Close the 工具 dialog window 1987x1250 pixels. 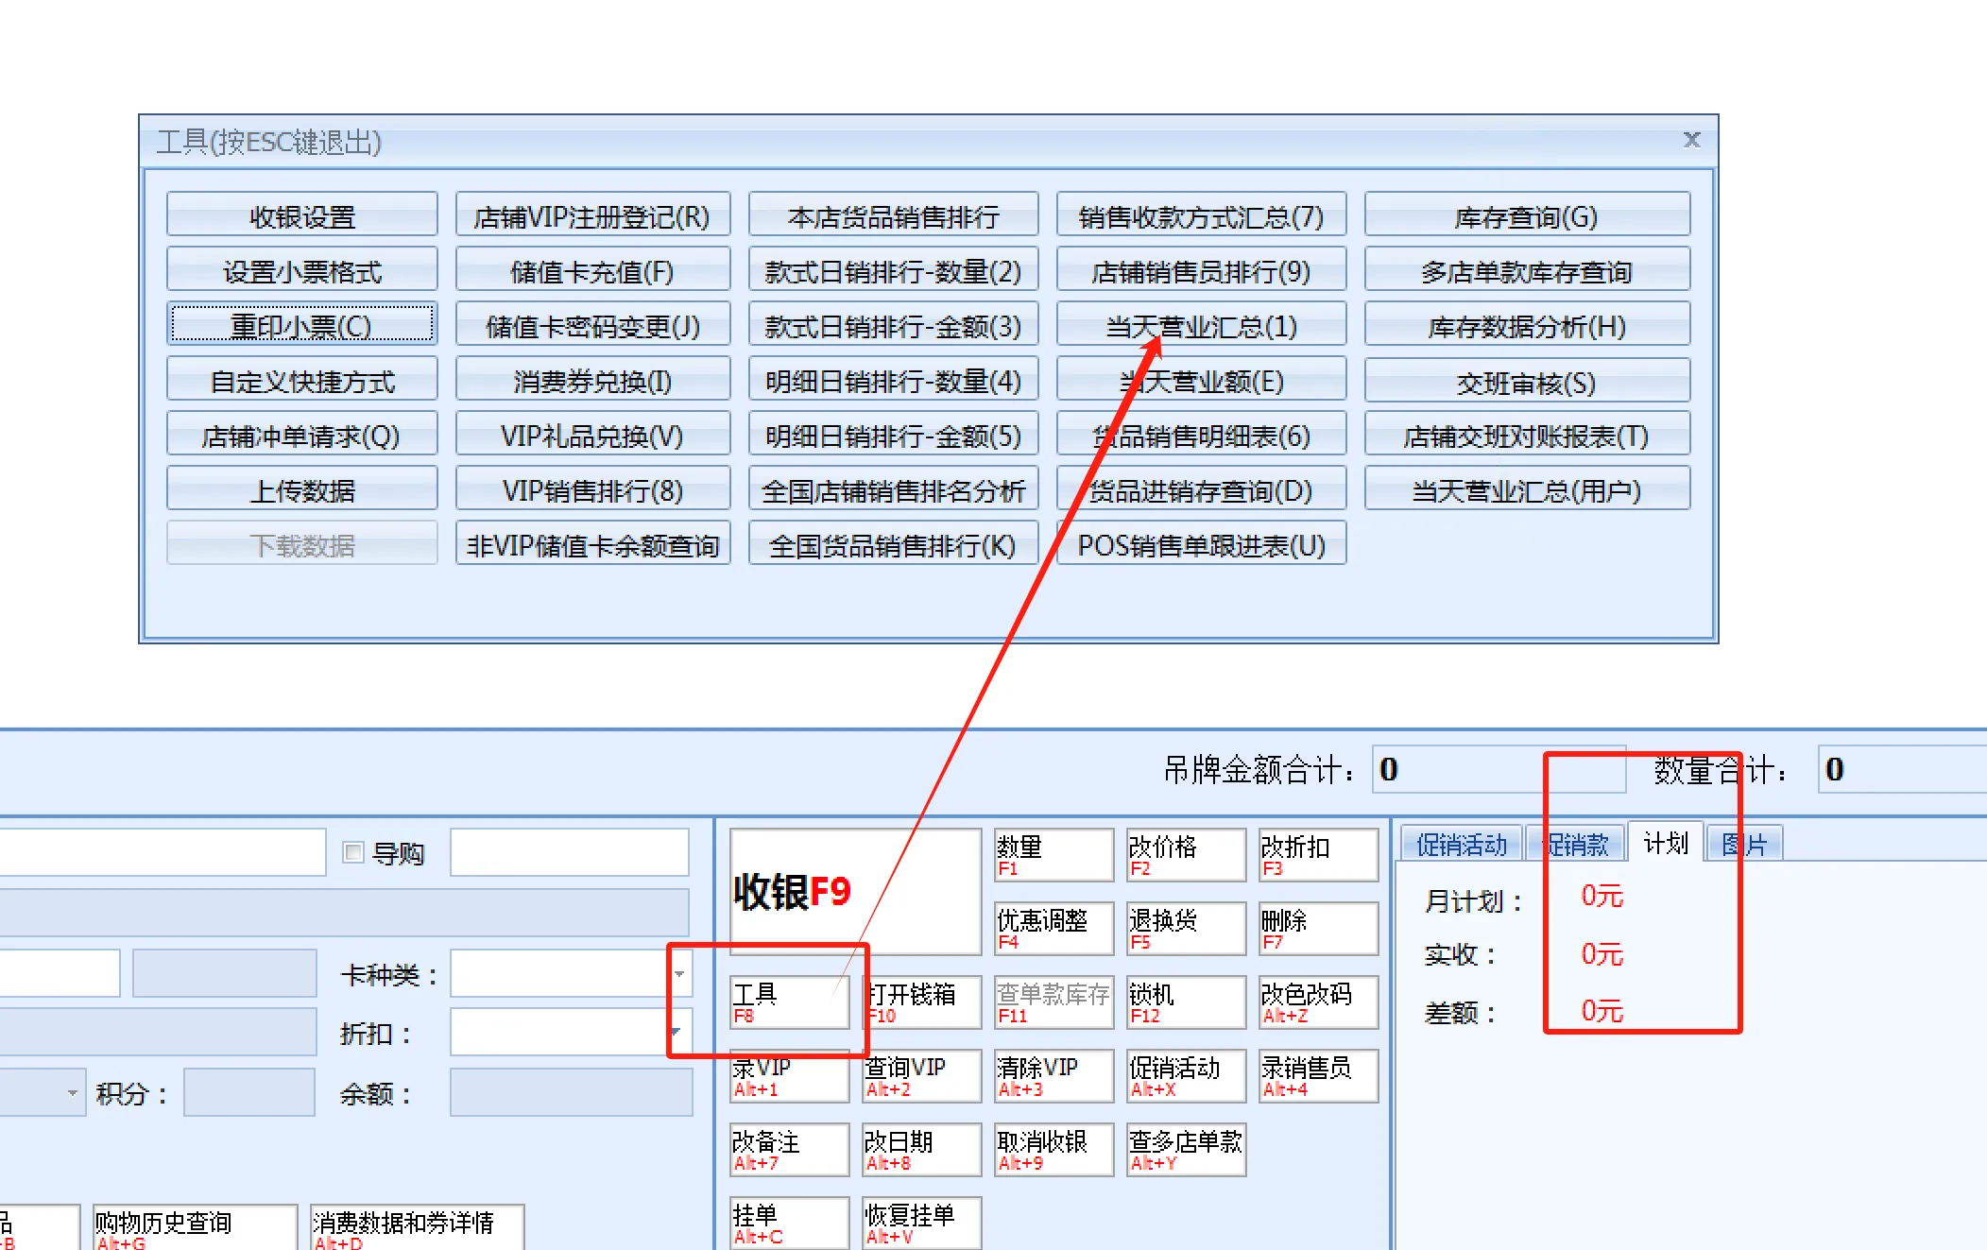(x=1691, y=141)
